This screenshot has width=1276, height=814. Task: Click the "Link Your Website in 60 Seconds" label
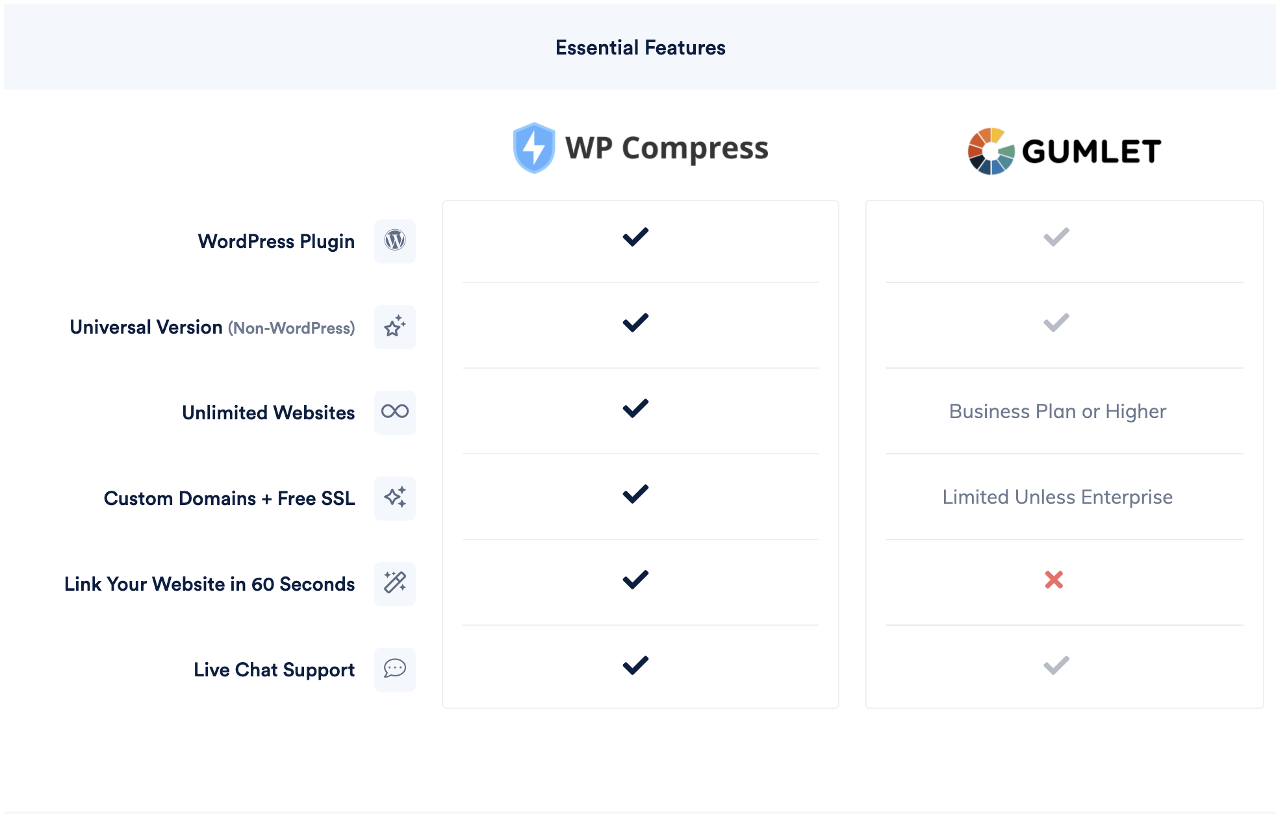(209, 584)
